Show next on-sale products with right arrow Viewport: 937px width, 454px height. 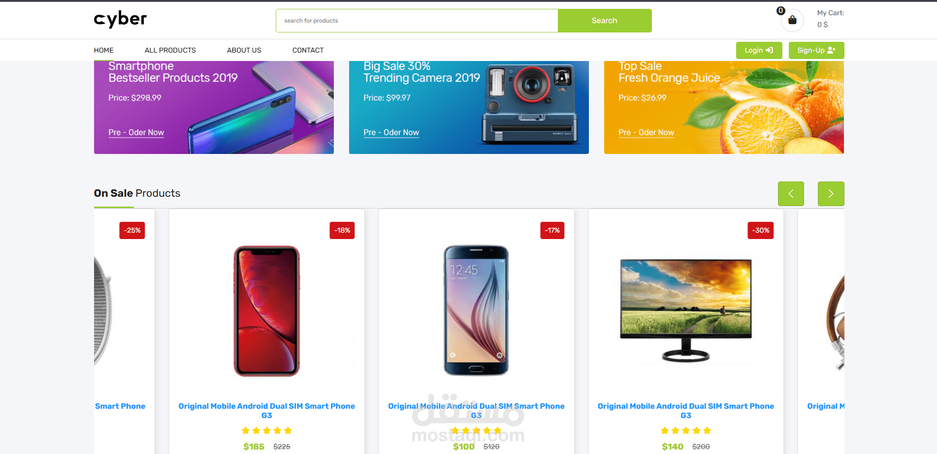point(831,194)
